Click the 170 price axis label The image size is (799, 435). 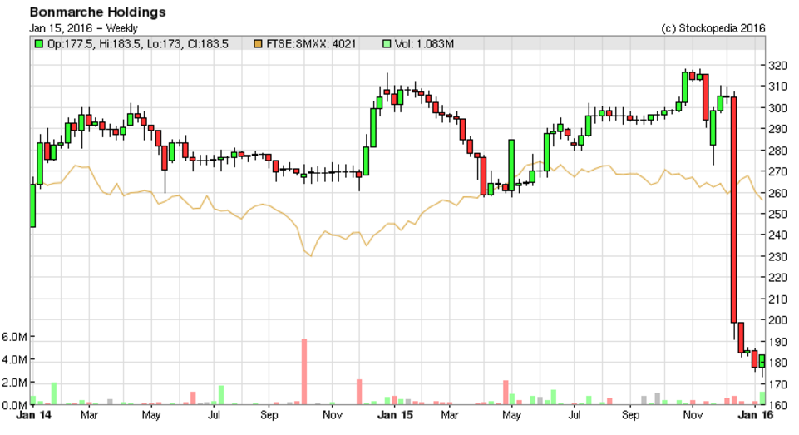click(x=778, y=384)
